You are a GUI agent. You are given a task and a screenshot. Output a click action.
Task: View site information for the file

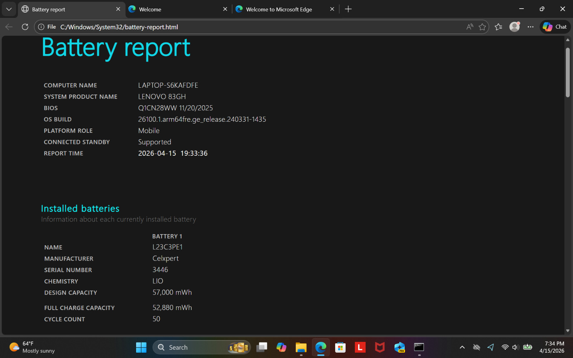point(47,27)
